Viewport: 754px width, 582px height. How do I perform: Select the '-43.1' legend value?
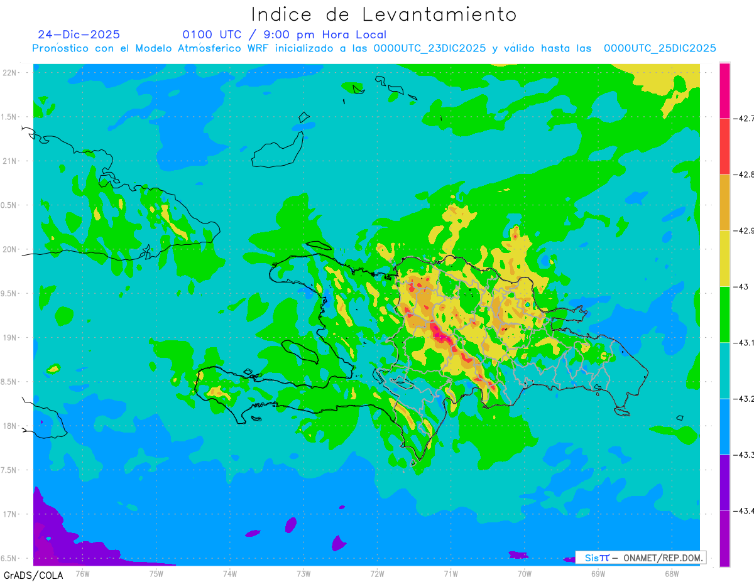coord(745,342)
